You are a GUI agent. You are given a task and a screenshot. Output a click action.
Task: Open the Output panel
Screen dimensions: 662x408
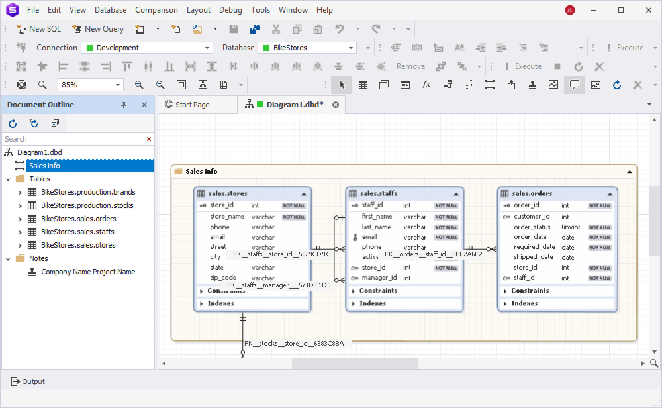point(28,382)
